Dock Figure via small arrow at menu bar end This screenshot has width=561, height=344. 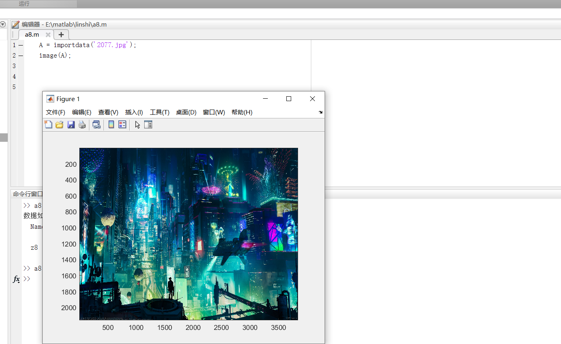click(x=321, y=112)
